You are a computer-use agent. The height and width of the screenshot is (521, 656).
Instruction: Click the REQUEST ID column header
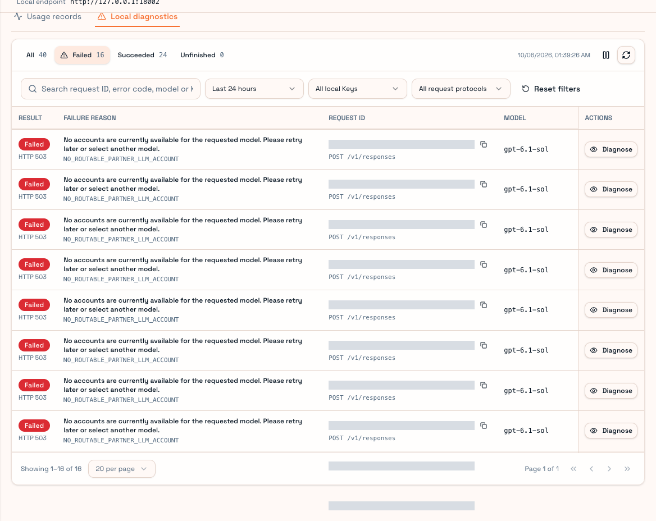pos(347,118)
